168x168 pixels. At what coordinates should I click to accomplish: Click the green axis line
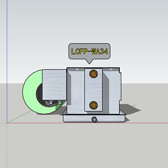pyautogui.click(x=19, y=117)
